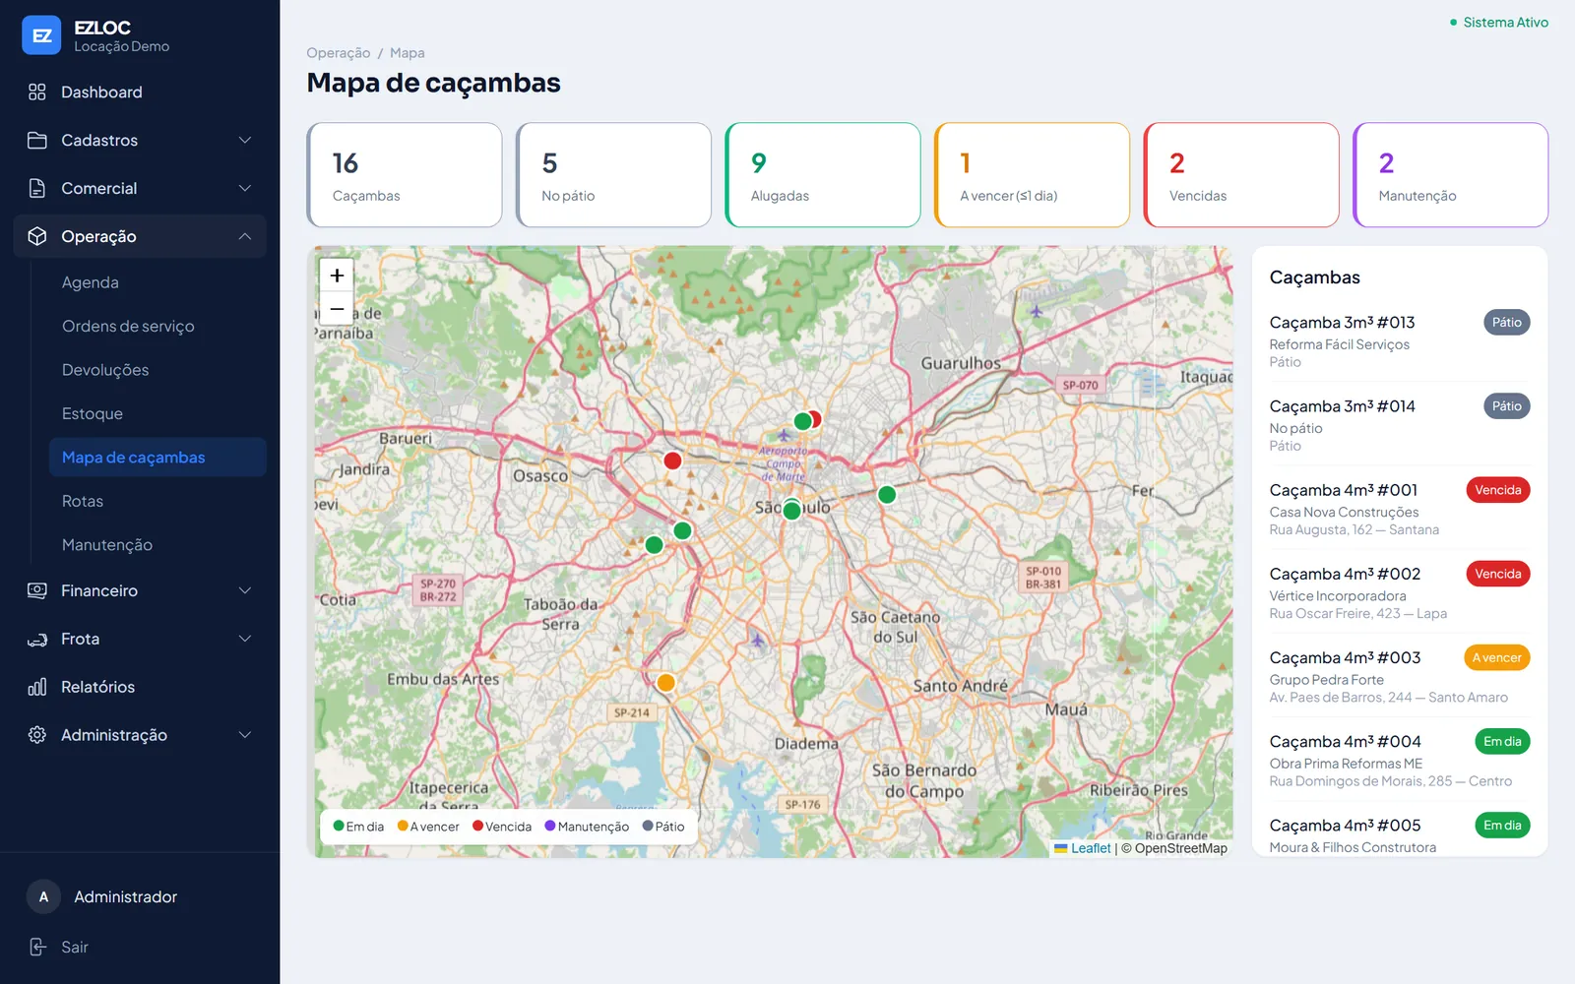This screenshot has height=984, width=1575.
Task: Click the Dashboard grid icon
Action: tap(37, 92)
